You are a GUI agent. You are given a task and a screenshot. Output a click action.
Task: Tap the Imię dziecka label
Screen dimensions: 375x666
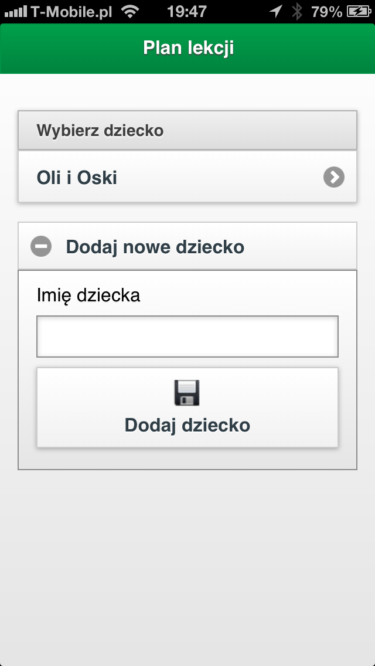coord(88,295)
